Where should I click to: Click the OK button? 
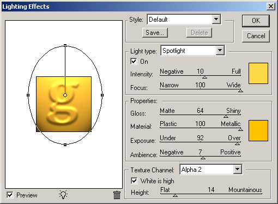256,21
